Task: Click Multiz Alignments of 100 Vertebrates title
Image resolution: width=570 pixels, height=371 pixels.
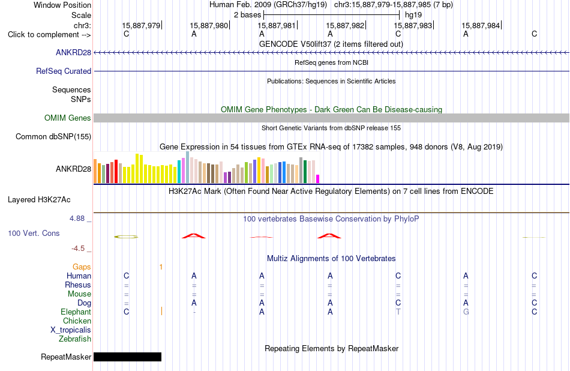Action: pyautogui.click(x=331, y=259)
